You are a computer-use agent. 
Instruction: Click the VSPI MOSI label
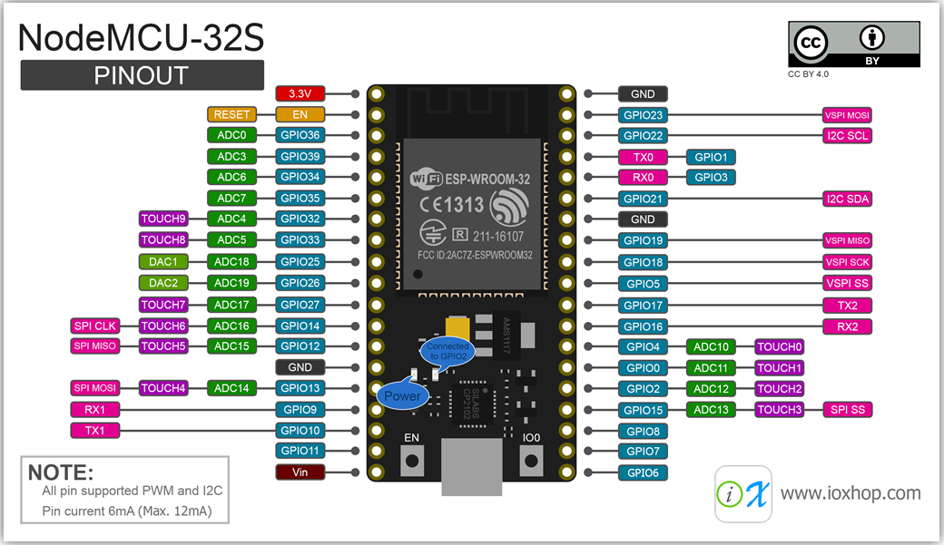point(847,115)
